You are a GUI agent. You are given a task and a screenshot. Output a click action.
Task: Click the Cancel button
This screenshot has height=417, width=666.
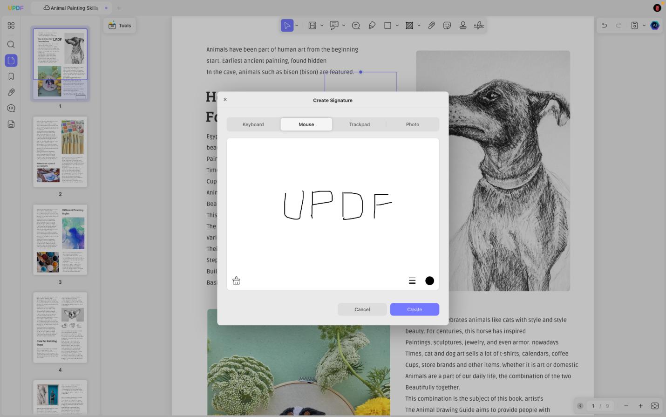click(x=362, y=309)
